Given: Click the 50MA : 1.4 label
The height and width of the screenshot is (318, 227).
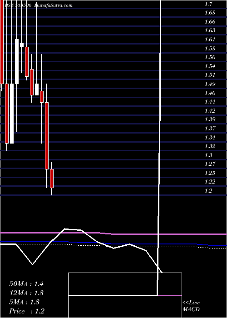Looking at the screenshot, I should coord(26,284).
